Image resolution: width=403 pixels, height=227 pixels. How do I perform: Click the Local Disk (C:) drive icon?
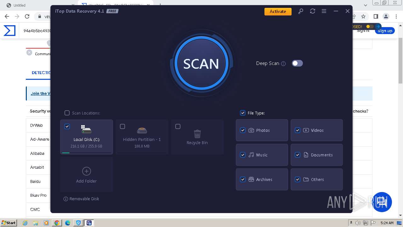point(86,129)
